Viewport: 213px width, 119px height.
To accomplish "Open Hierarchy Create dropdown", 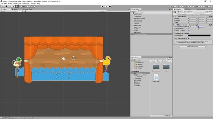I will (134, 11).
